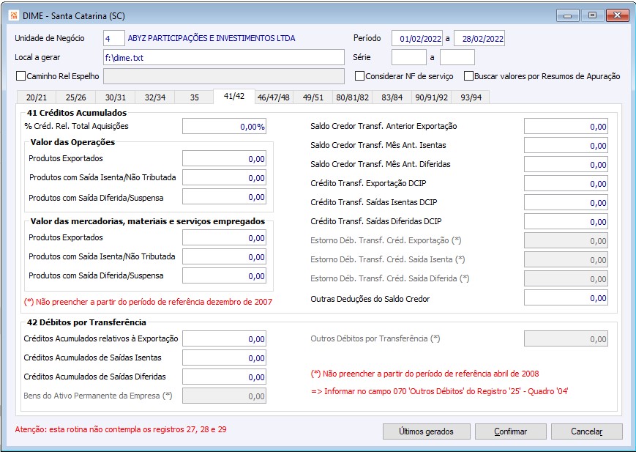This screenshot has height=452, width=636.
Task: Switch to the 46/47/48 tab
Action: tap(274, 97)
